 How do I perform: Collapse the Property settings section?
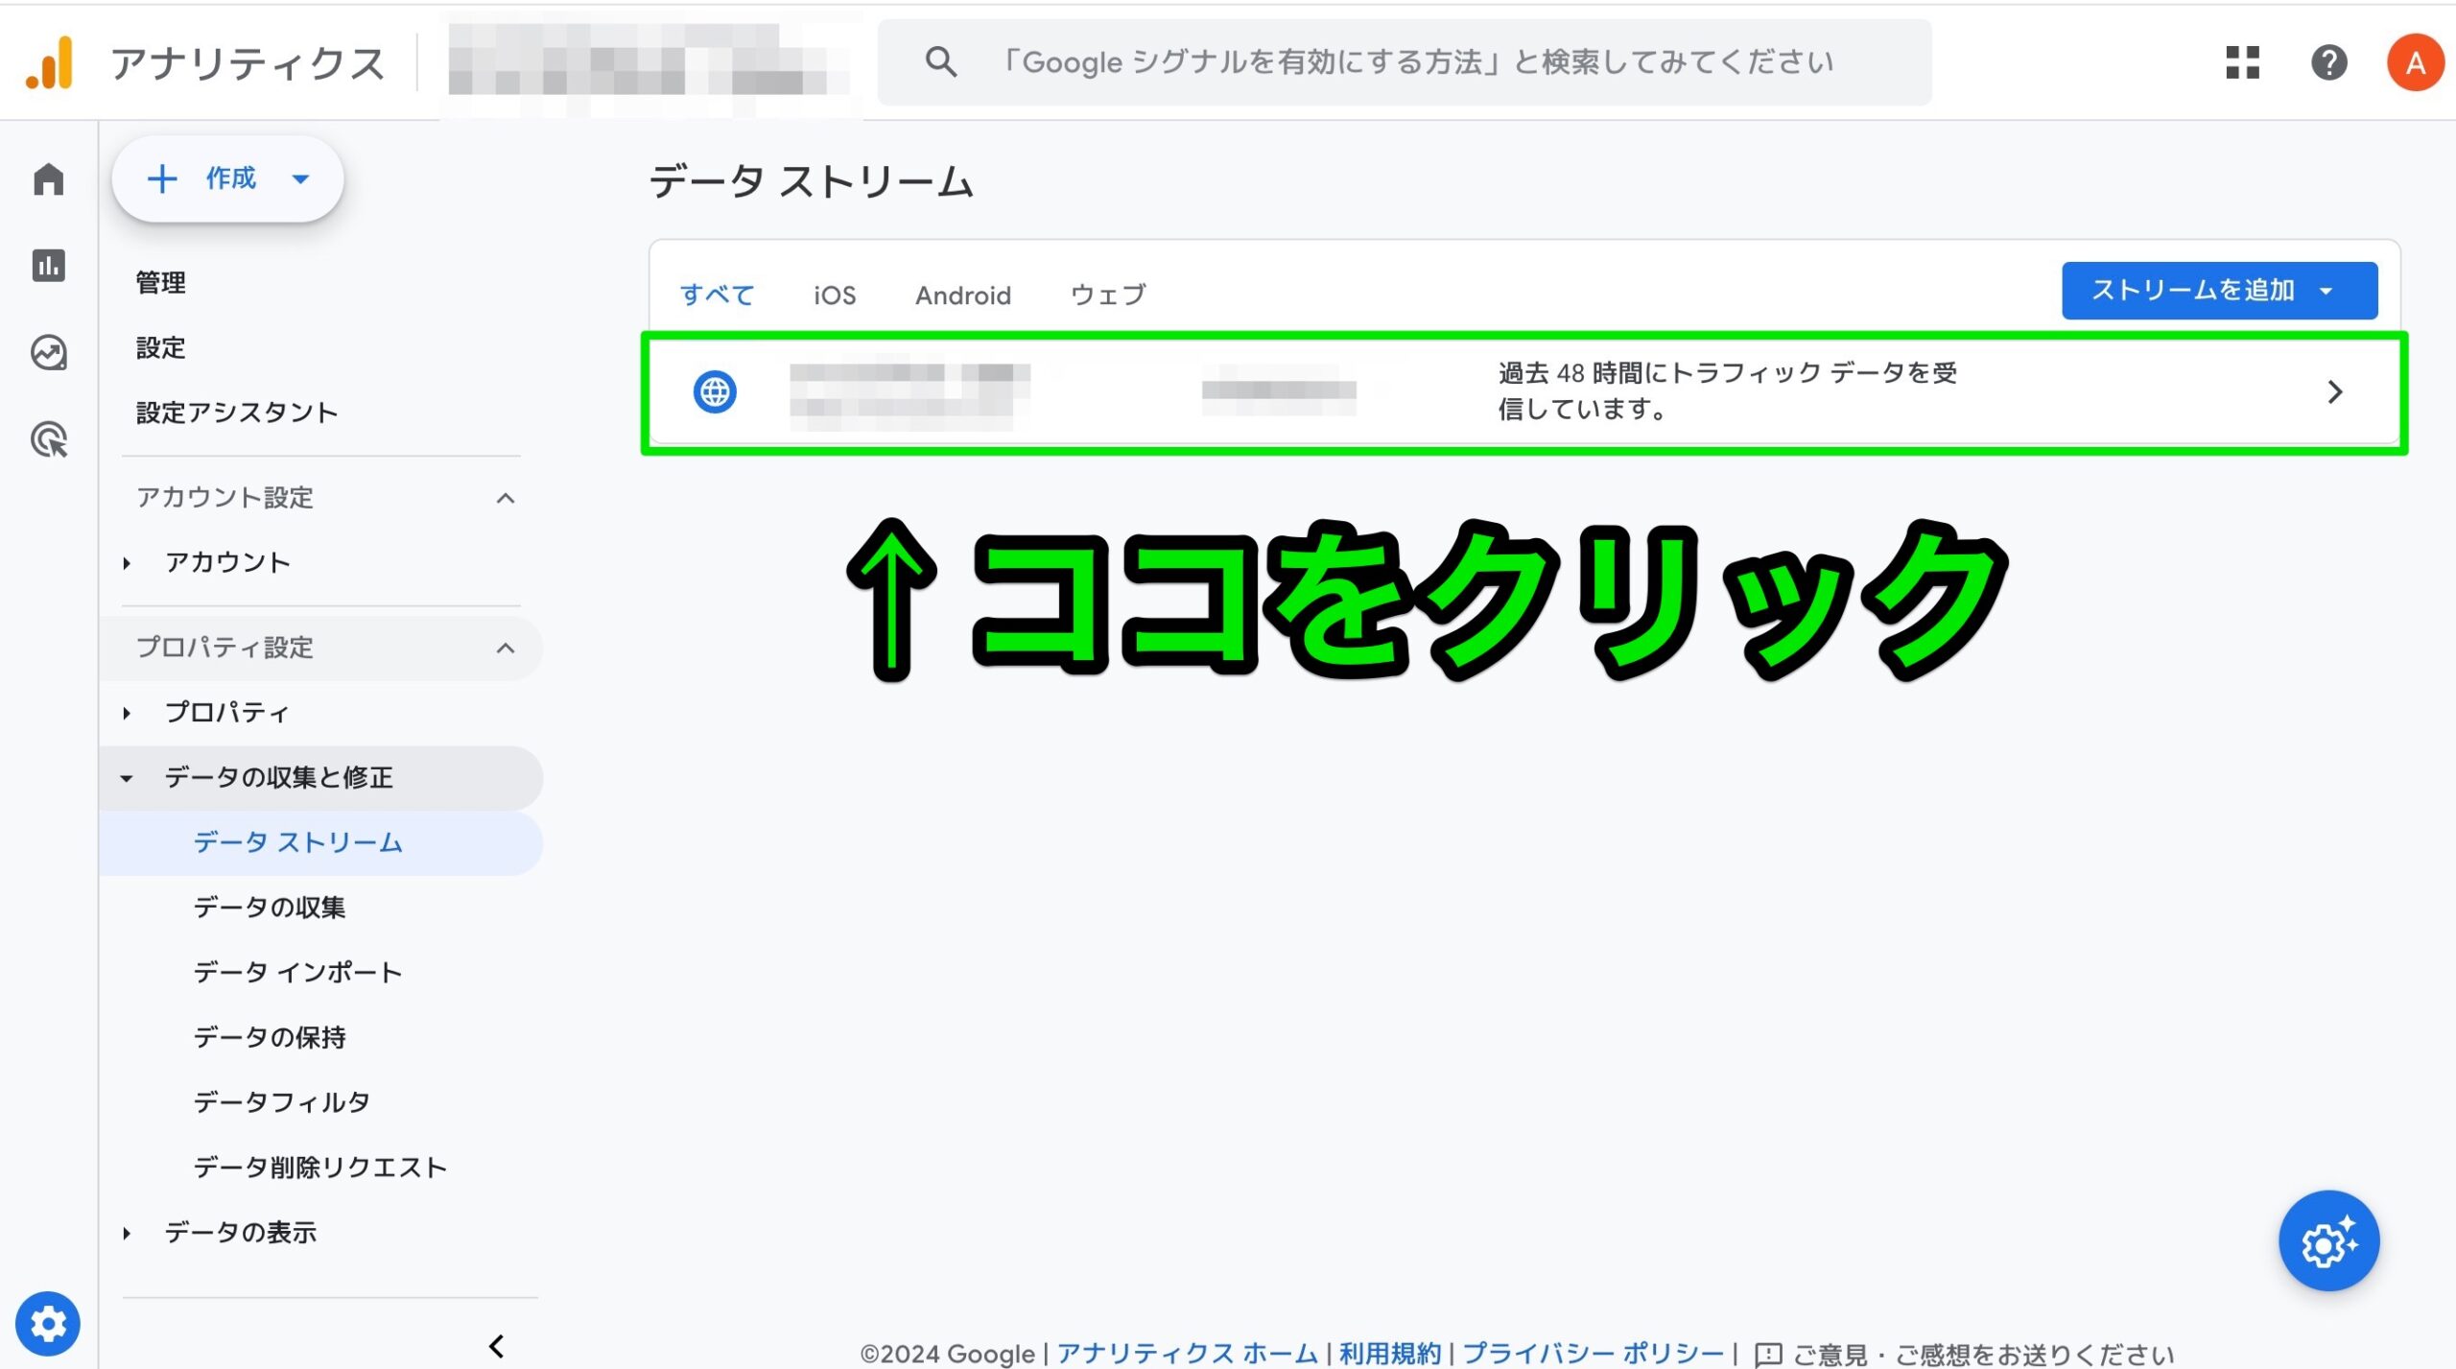[506, 648]
